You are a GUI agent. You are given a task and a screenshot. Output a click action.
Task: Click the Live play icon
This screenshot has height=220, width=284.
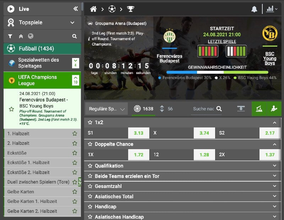(11, 9)
